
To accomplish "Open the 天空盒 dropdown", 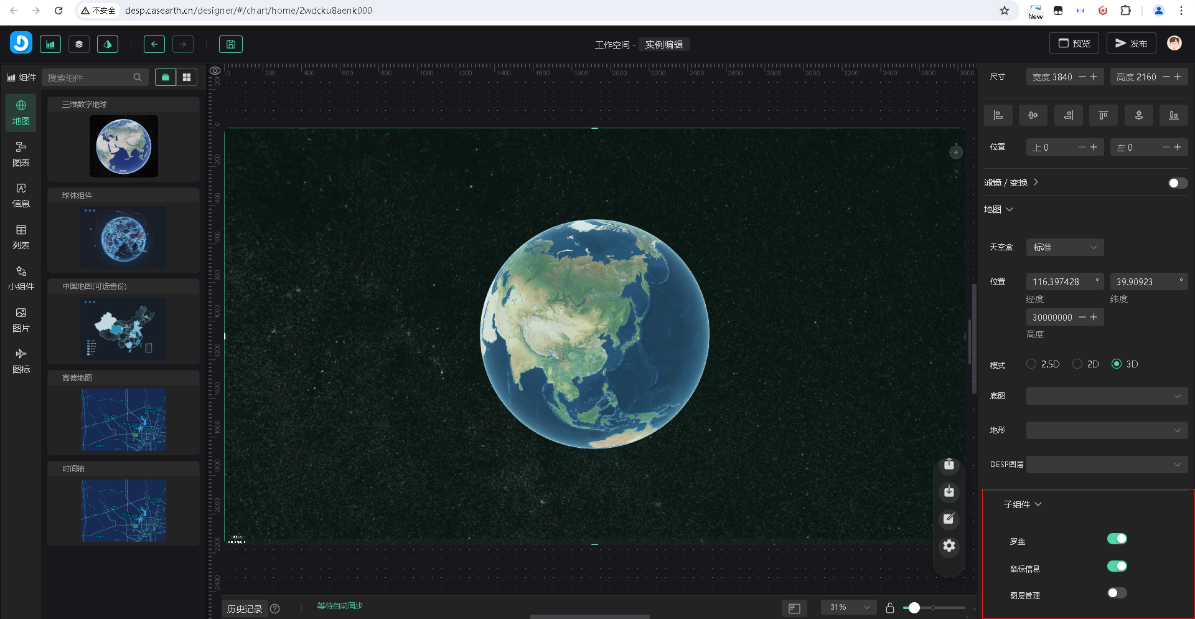I will pos(1064,247).
